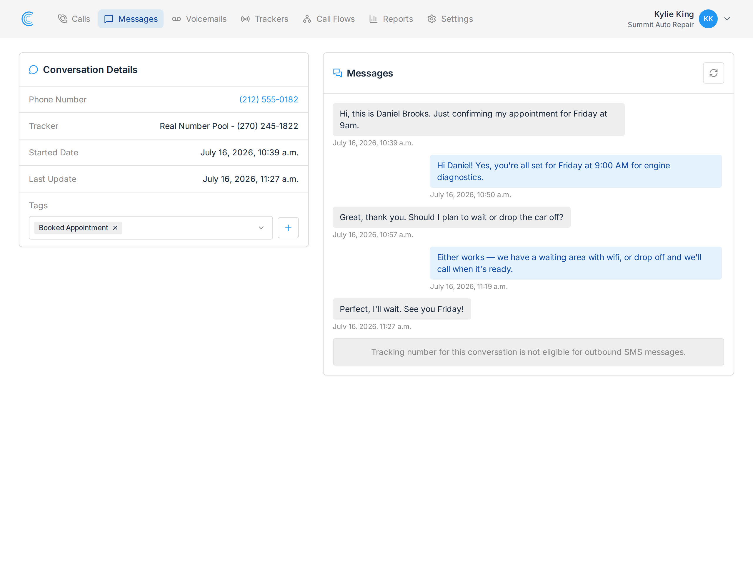Click Last Update value 11:27 a.m.

click(251, 179)
